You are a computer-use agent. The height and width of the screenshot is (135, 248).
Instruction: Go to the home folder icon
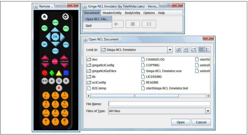[186, 50]
